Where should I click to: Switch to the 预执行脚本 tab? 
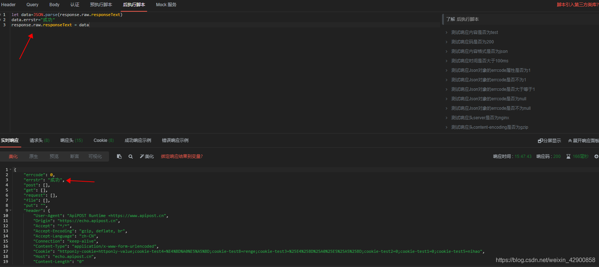pos(101,5)
